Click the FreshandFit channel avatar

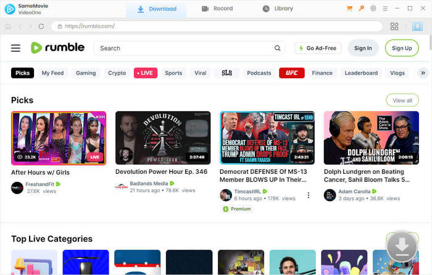[17, 188]
